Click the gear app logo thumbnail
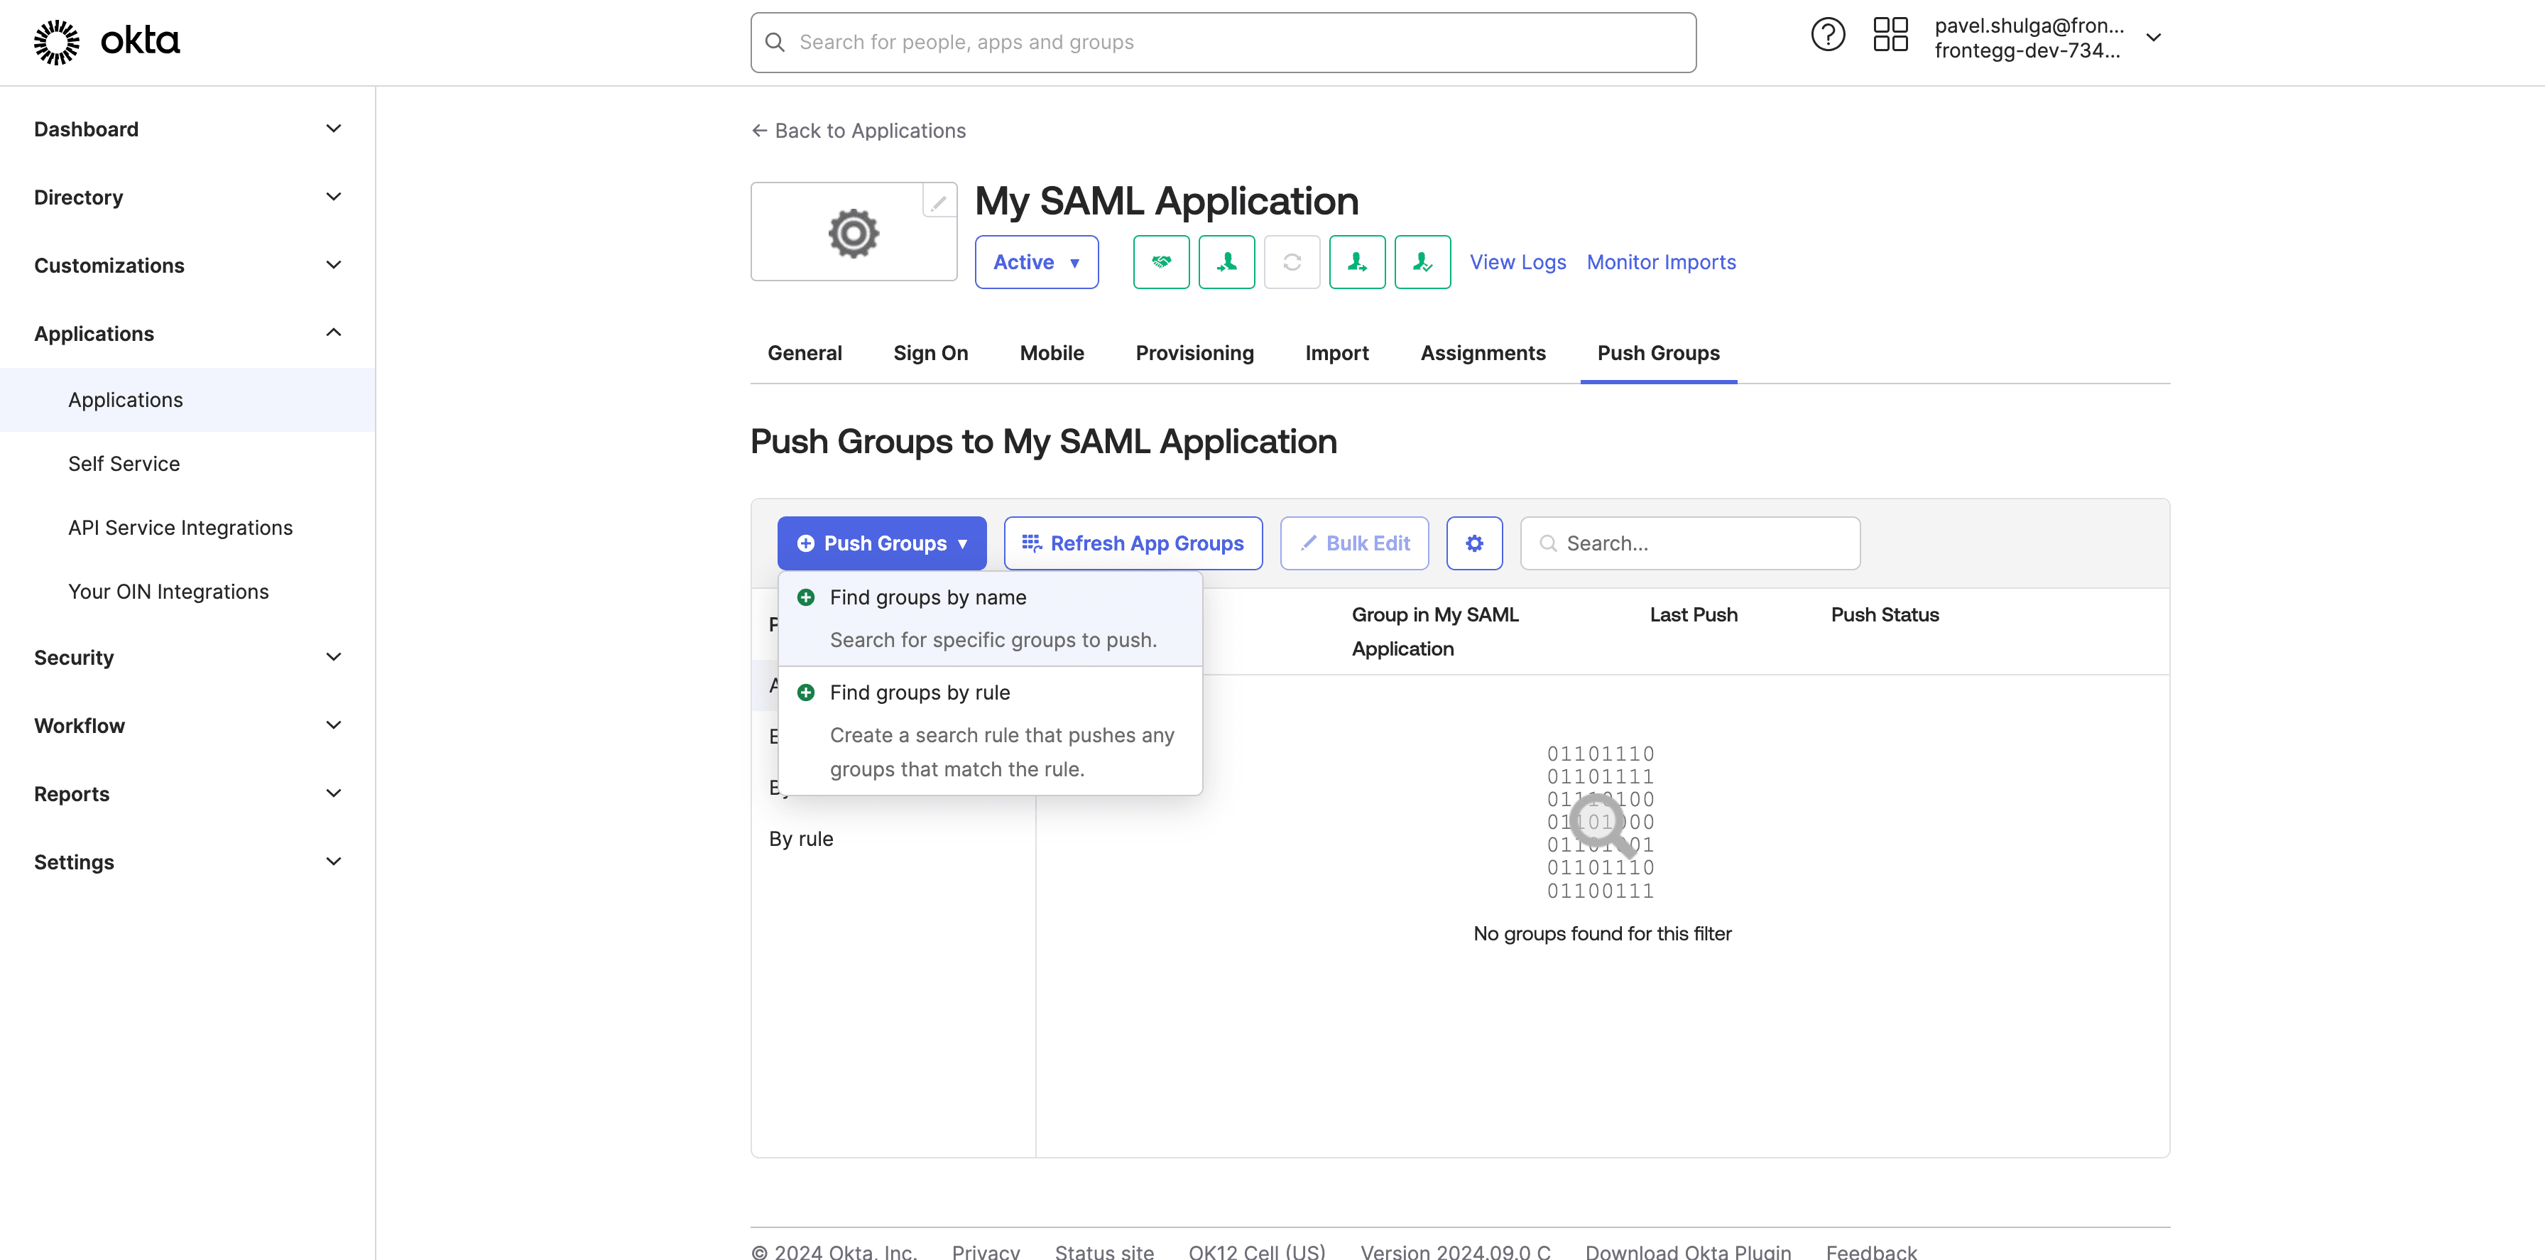 point(854,233)
